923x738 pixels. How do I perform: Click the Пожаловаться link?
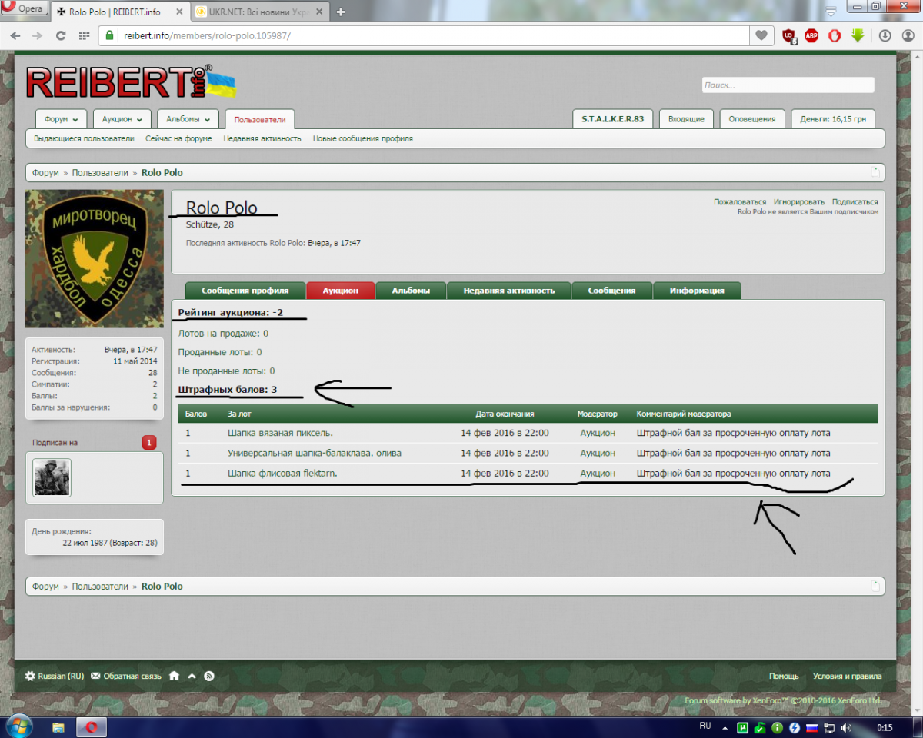click(x=739, y=202)
